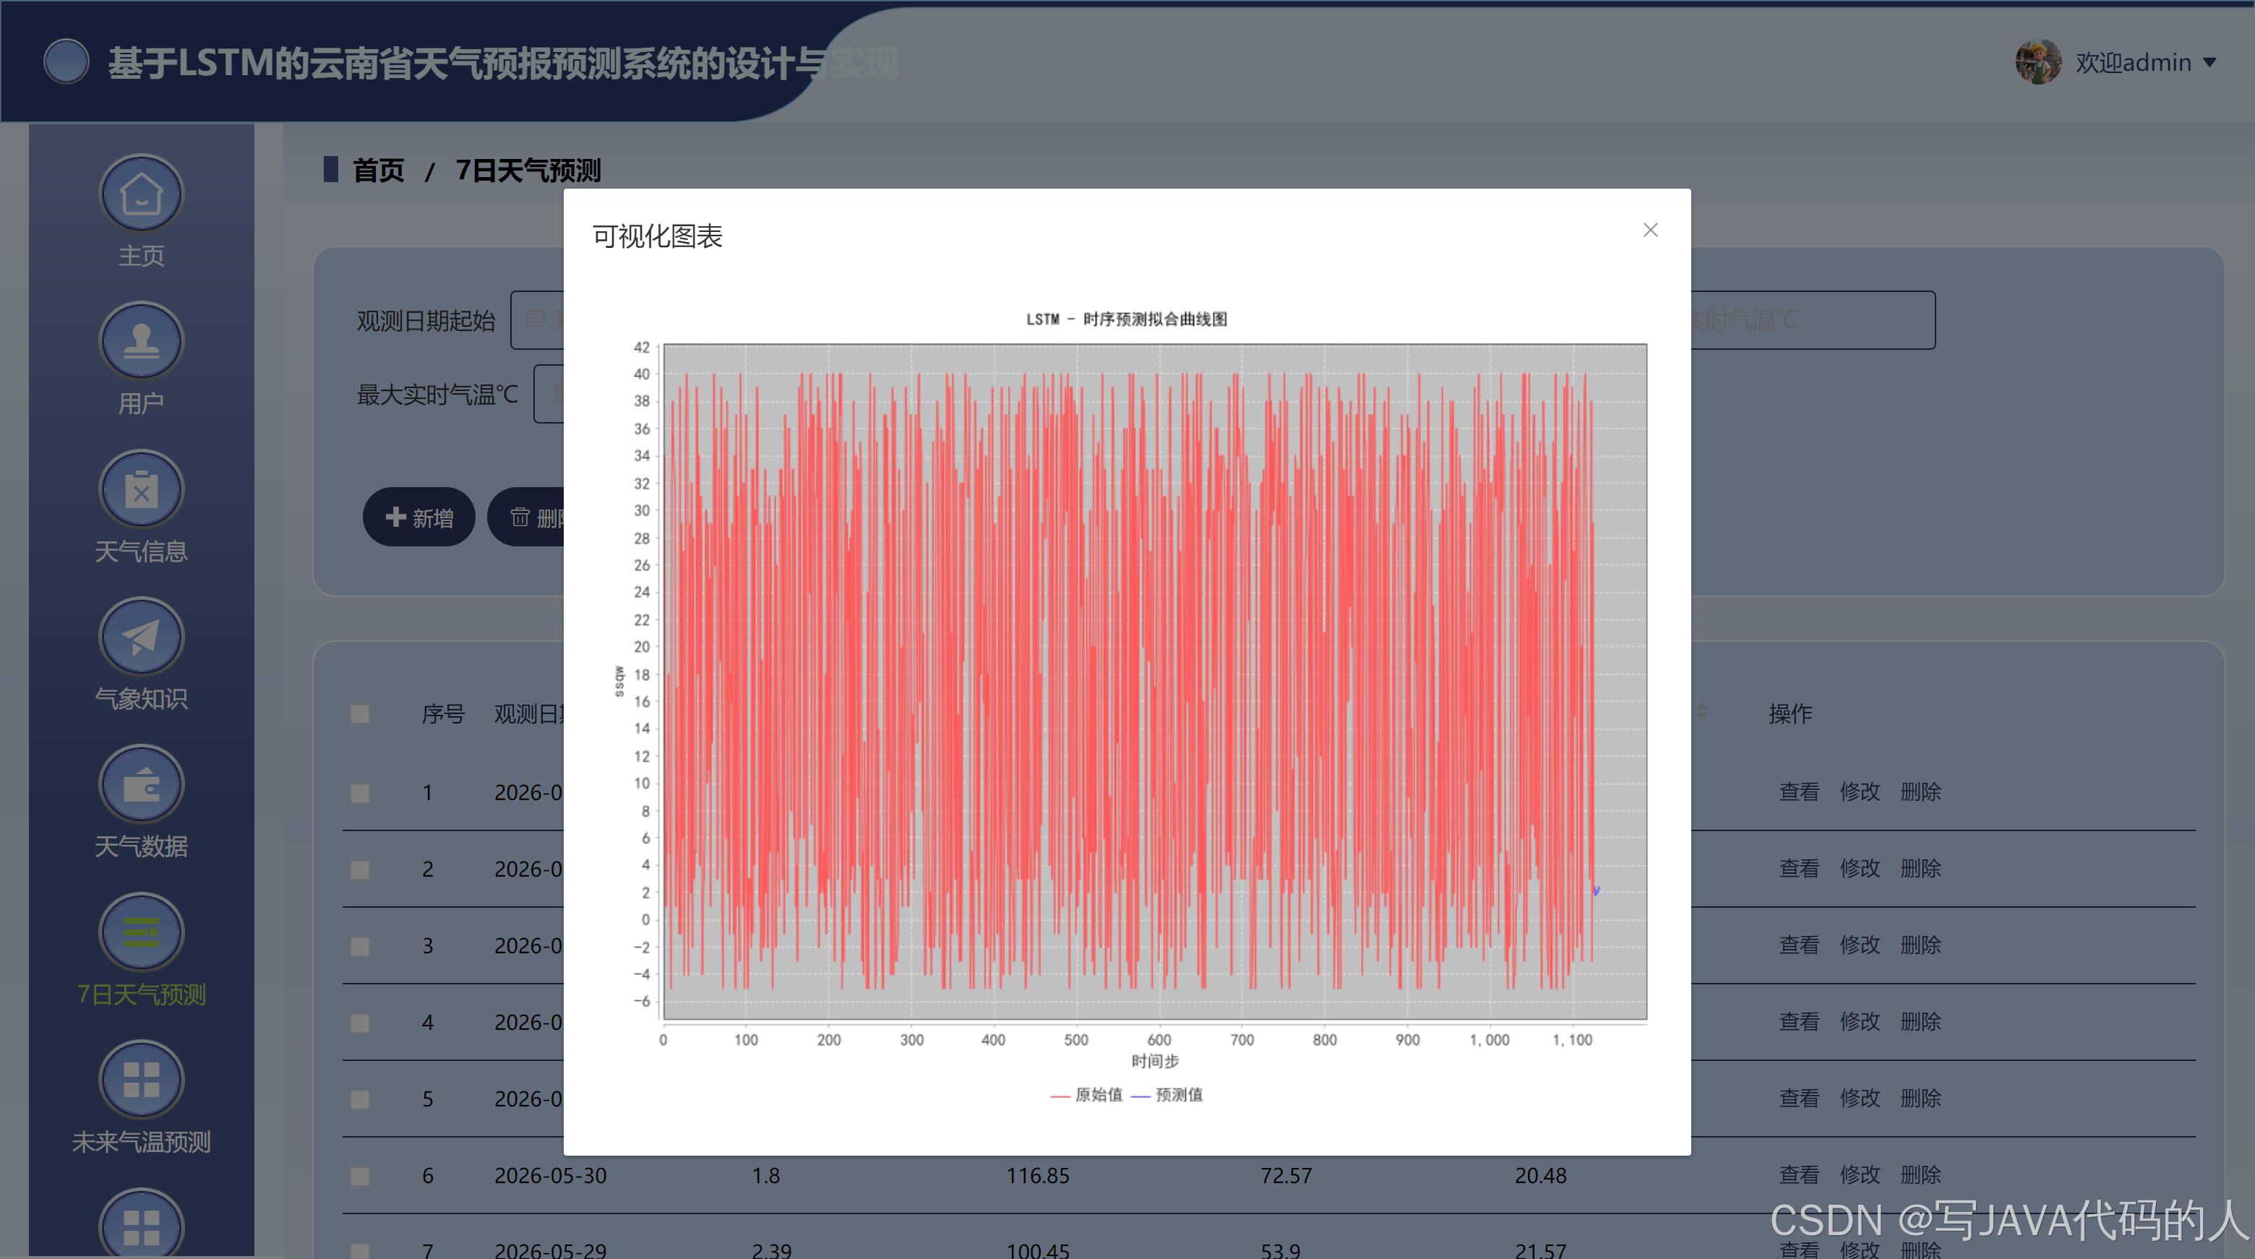Screen dimensions: 2255x1259
Task: Click 修改 in row 2
Action: (x=1860, y=869)
